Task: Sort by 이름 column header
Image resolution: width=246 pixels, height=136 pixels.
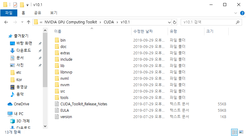Action: tap(92, 31)
